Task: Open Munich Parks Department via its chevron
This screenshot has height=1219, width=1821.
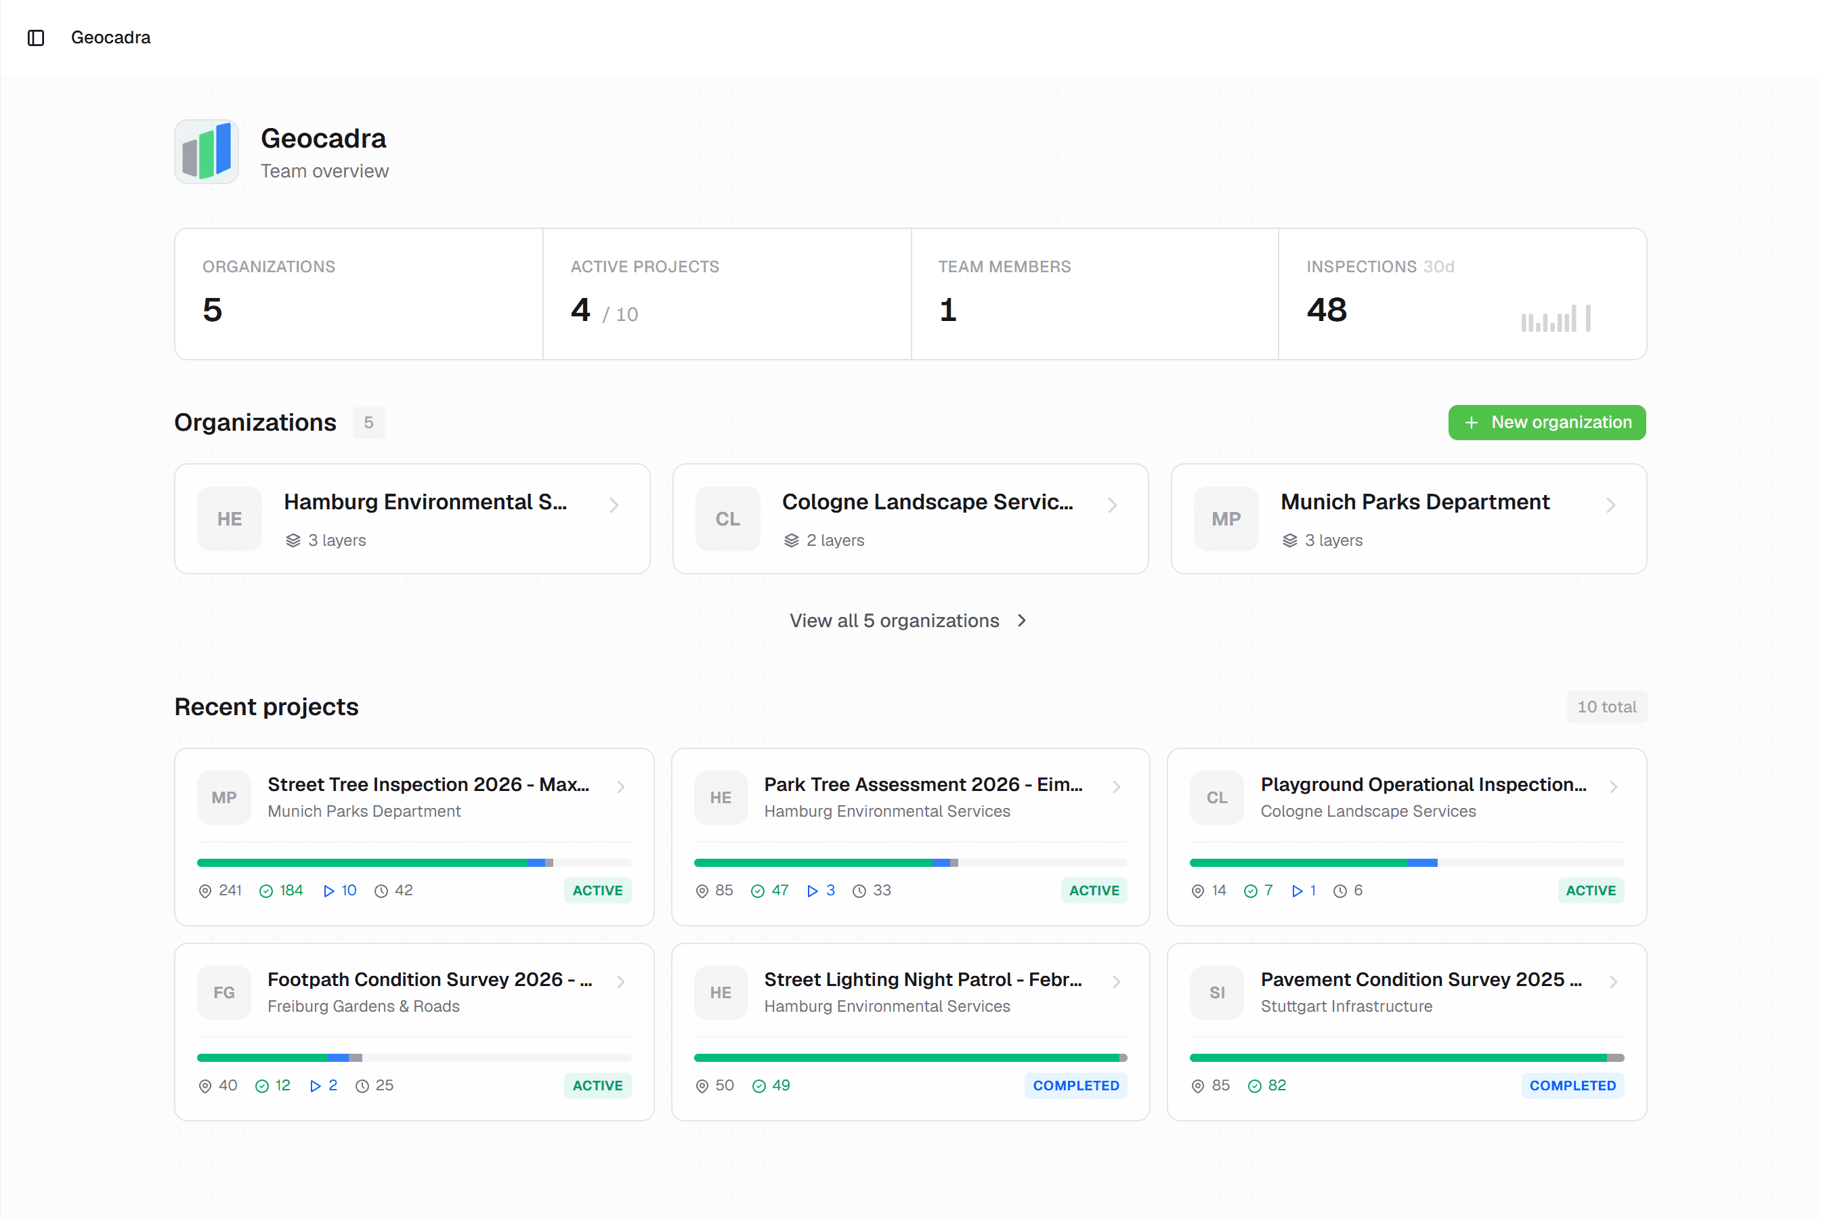Action: pyautogui.click(x=1610, y=505)
